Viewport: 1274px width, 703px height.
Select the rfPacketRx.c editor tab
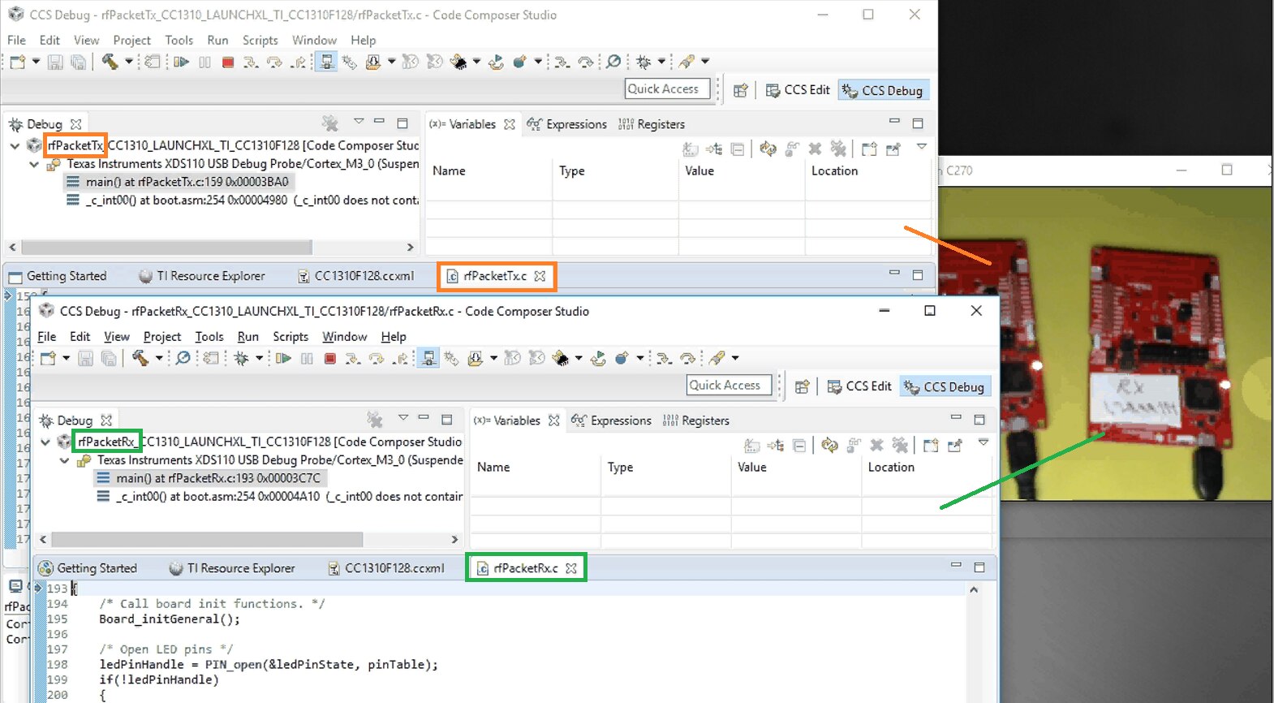click(x=525, y=568)
